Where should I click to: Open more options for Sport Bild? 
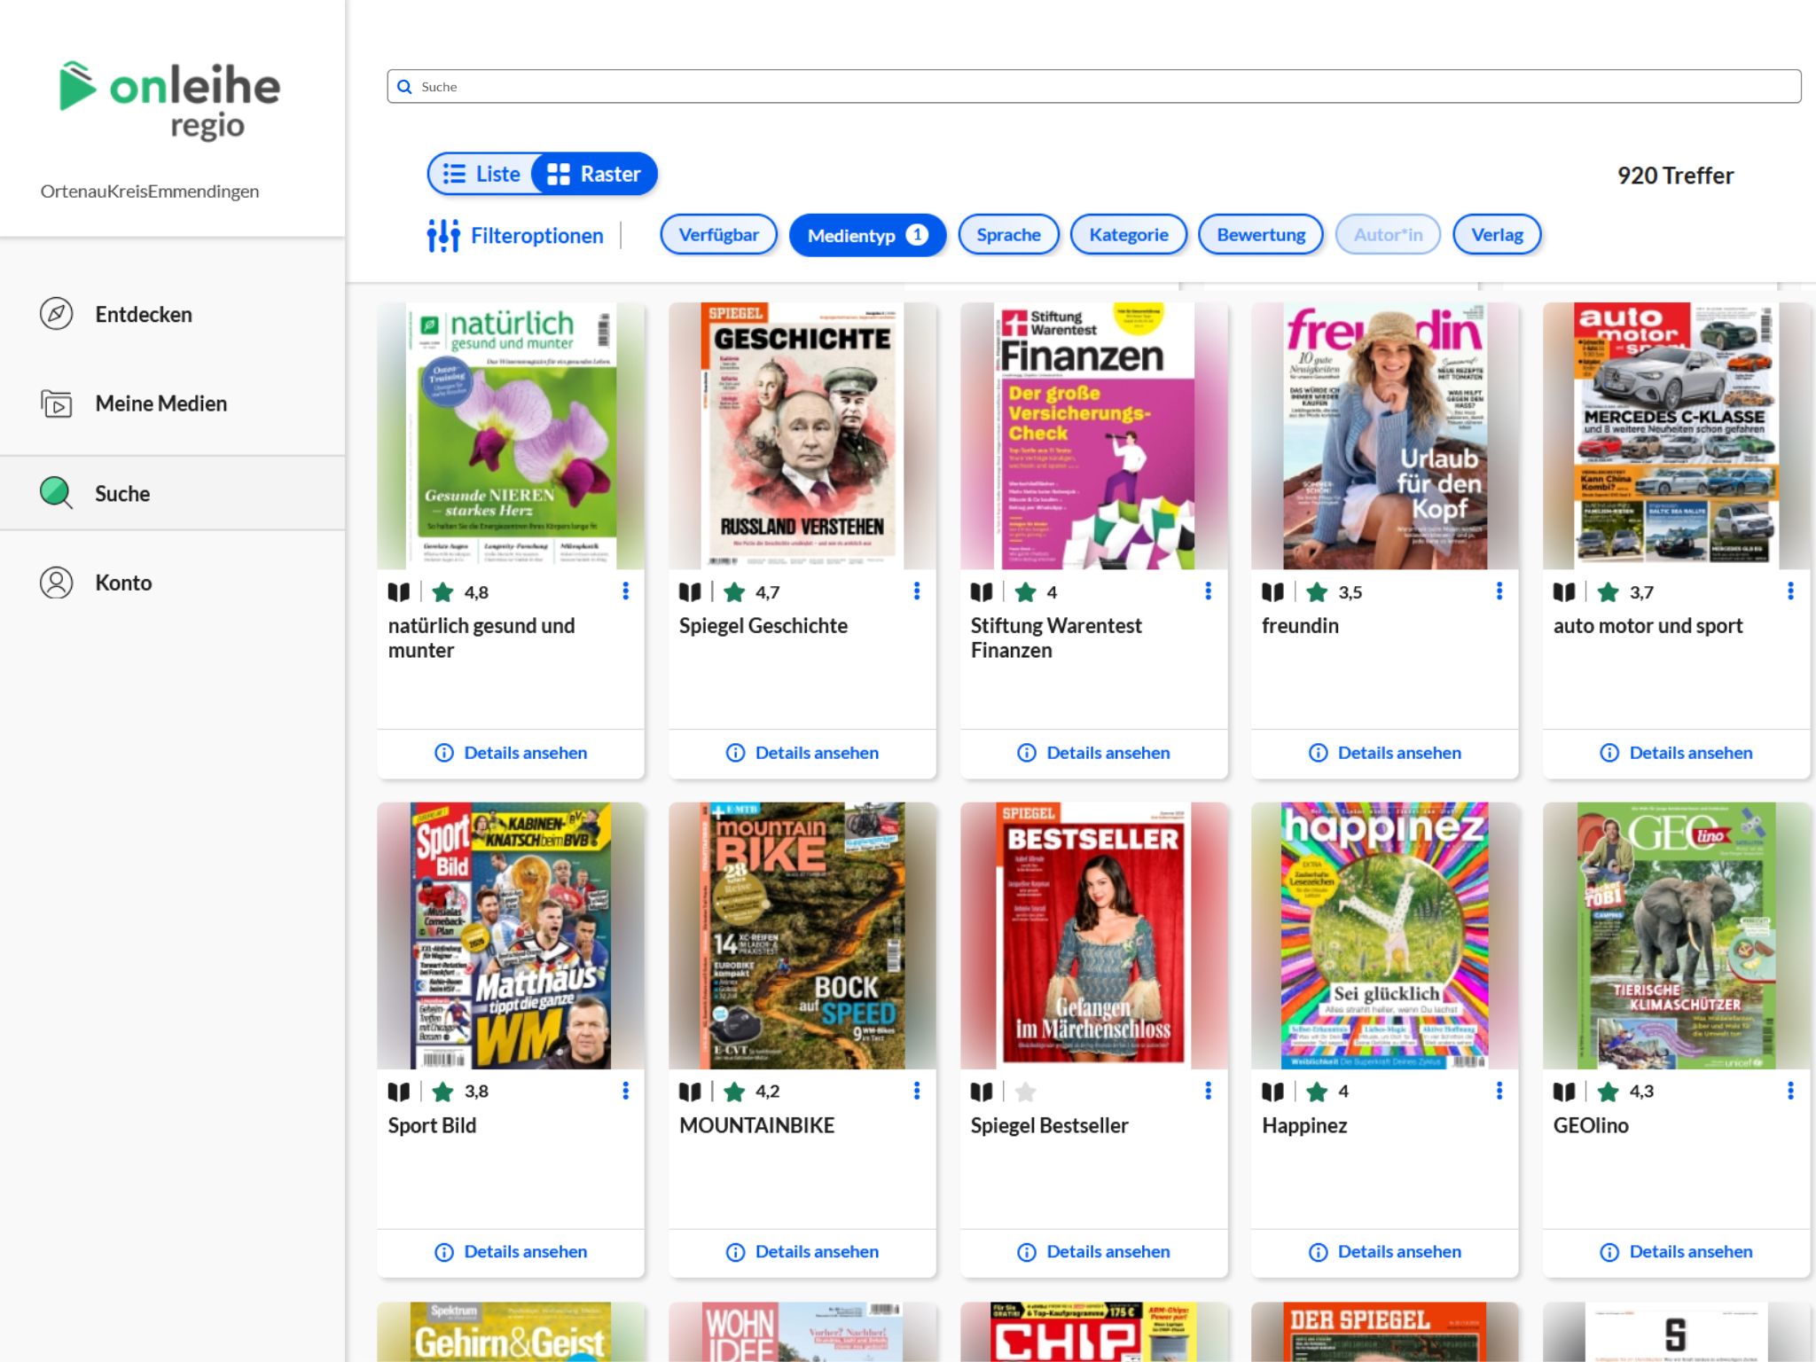click(x=626, y=1091)
